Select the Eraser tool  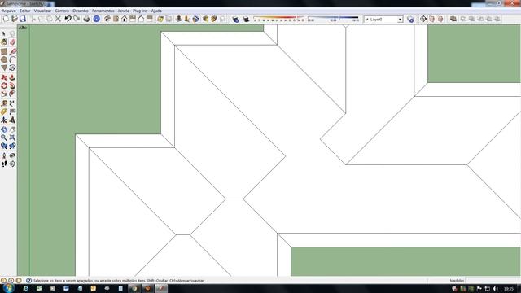(x=12, y=42)
